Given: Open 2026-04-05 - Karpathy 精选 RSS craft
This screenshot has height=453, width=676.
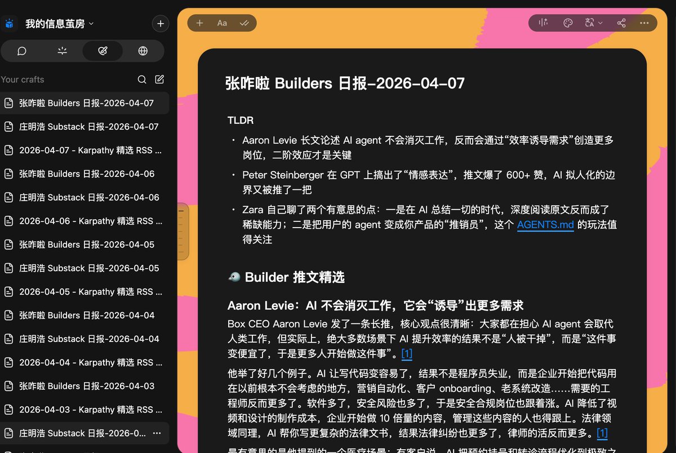Looking at the screenshot, I should (84, 292).
